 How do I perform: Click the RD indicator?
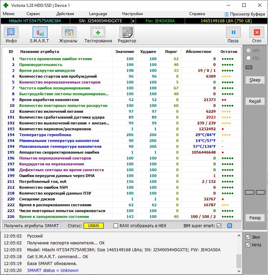(x=260, y=192)
